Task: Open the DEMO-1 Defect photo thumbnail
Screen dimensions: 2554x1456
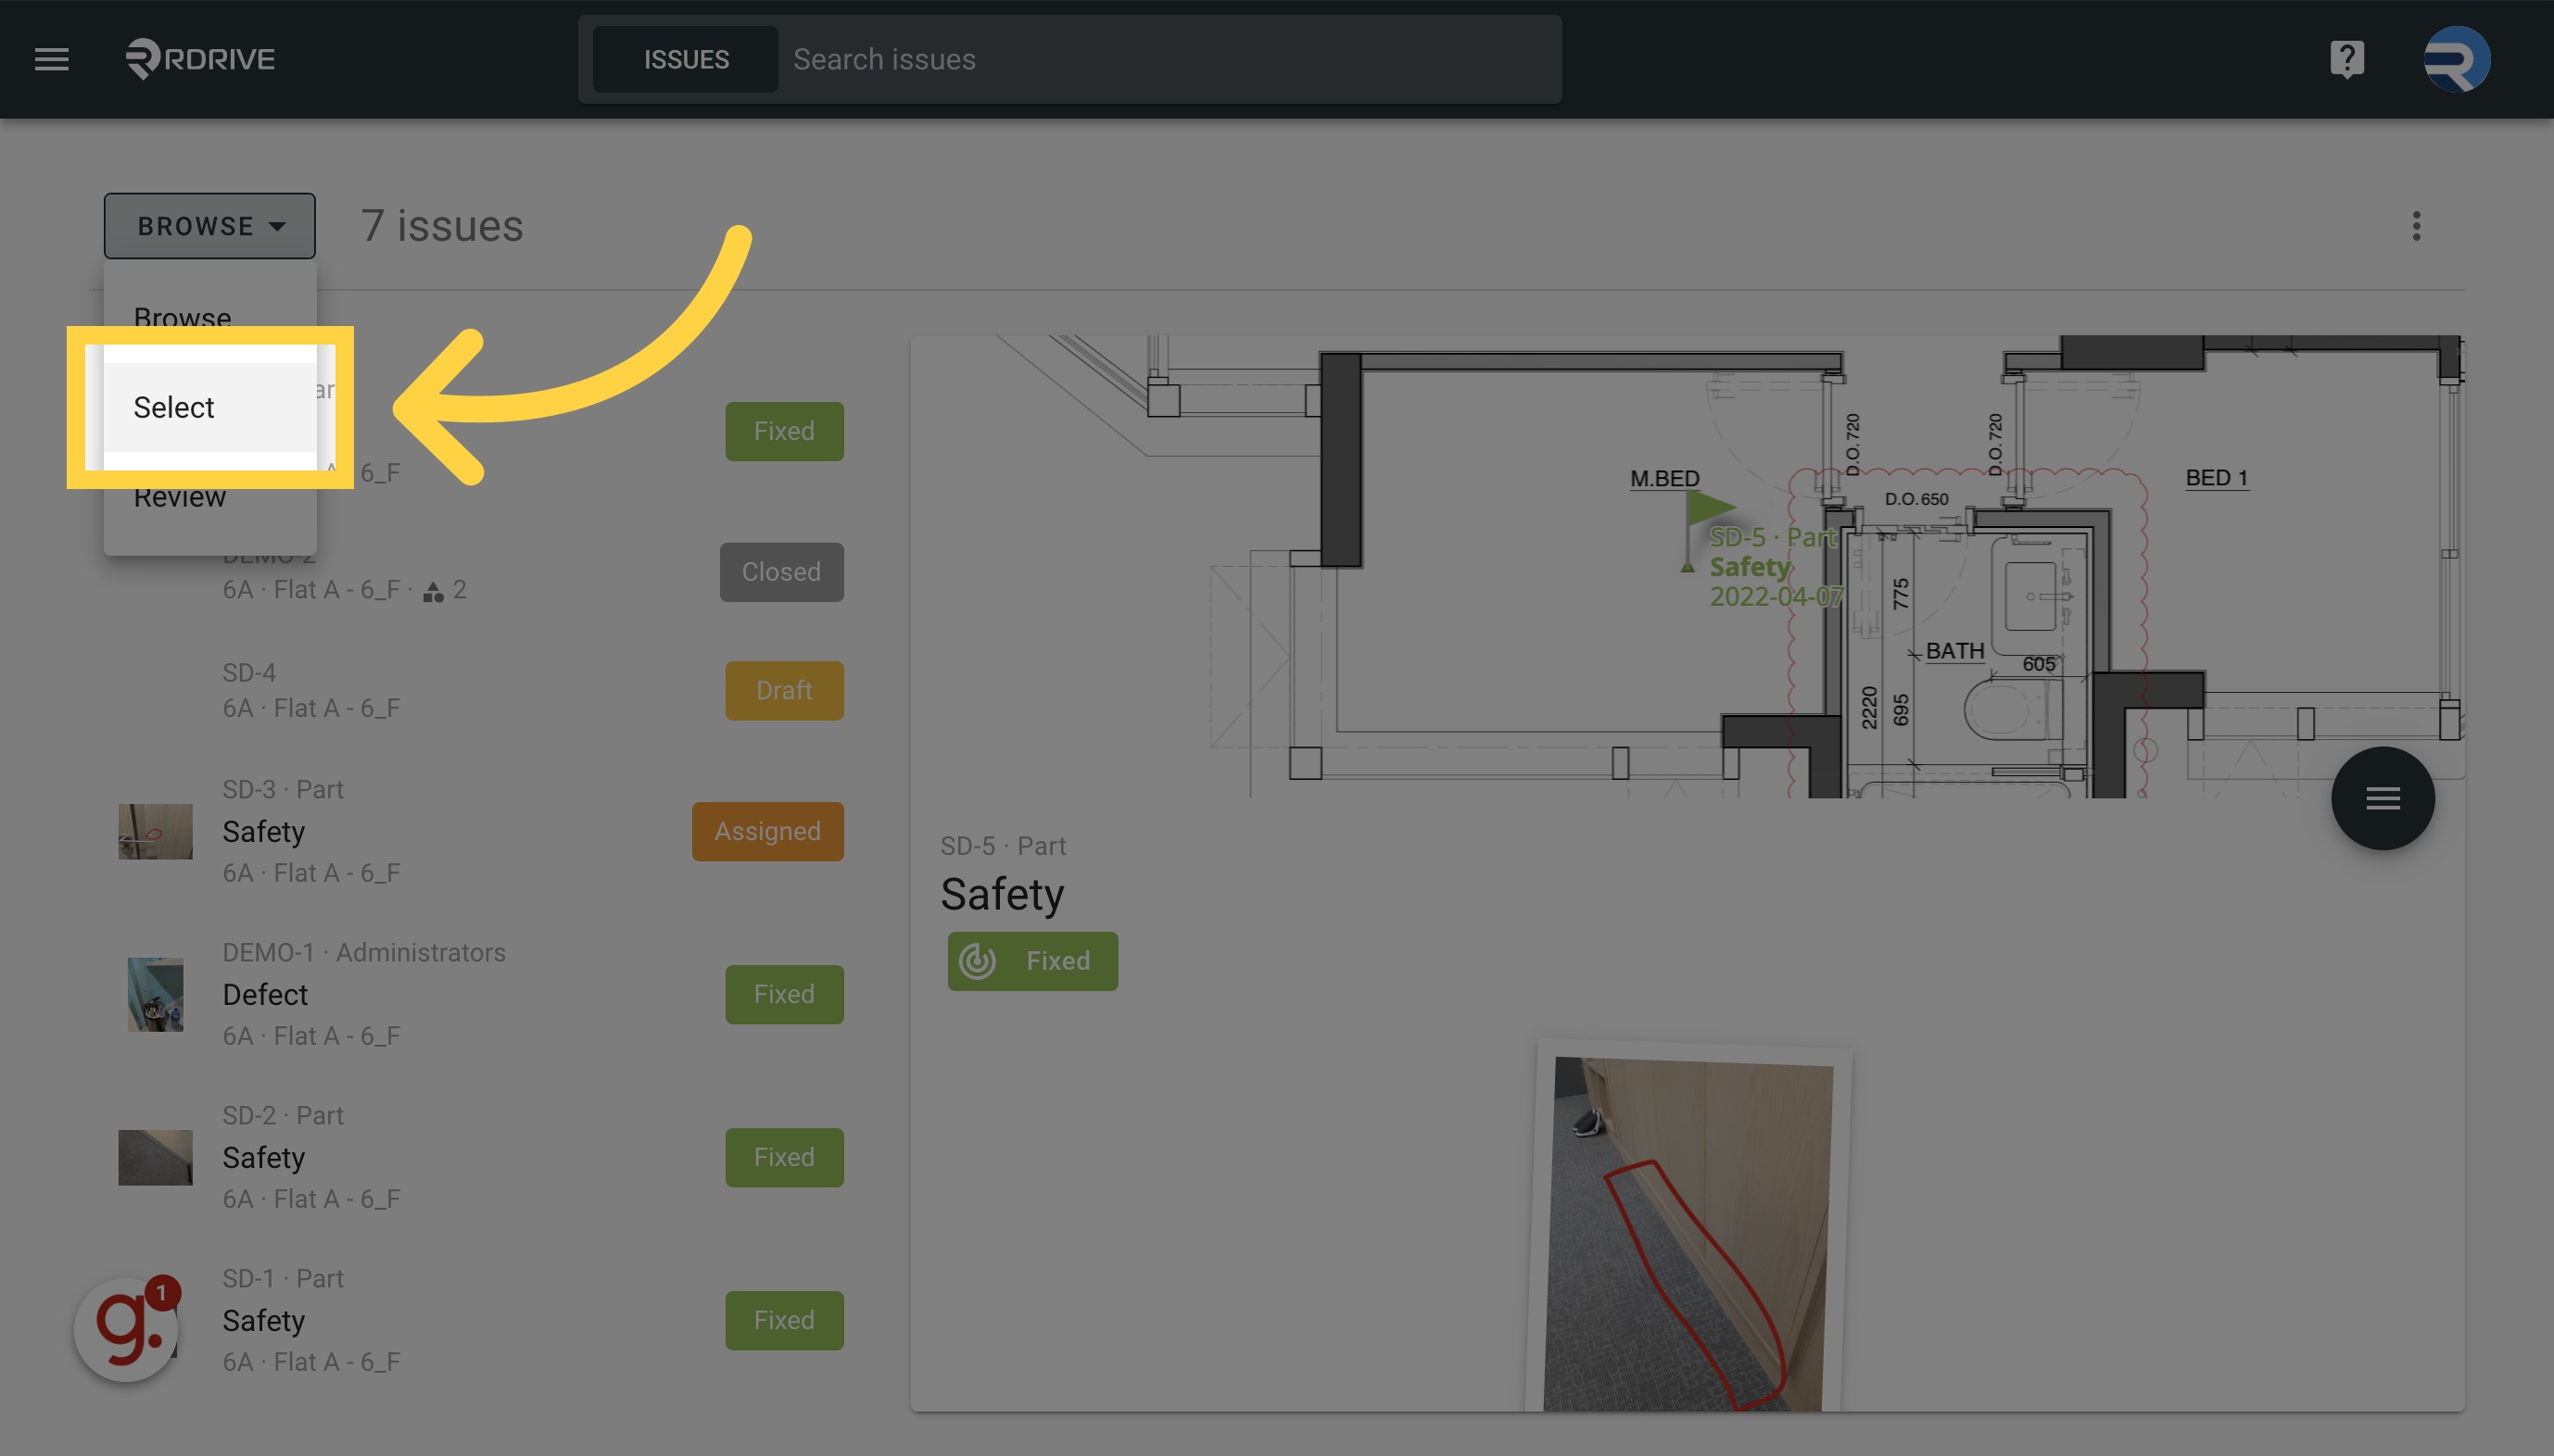Action: pyautogui.click(x=155, y=994)
